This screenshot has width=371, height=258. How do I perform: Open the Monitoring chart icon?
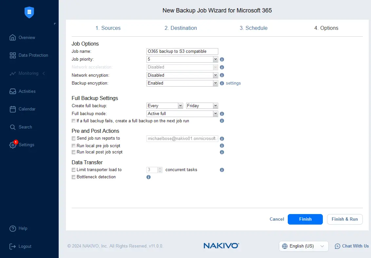12,73
